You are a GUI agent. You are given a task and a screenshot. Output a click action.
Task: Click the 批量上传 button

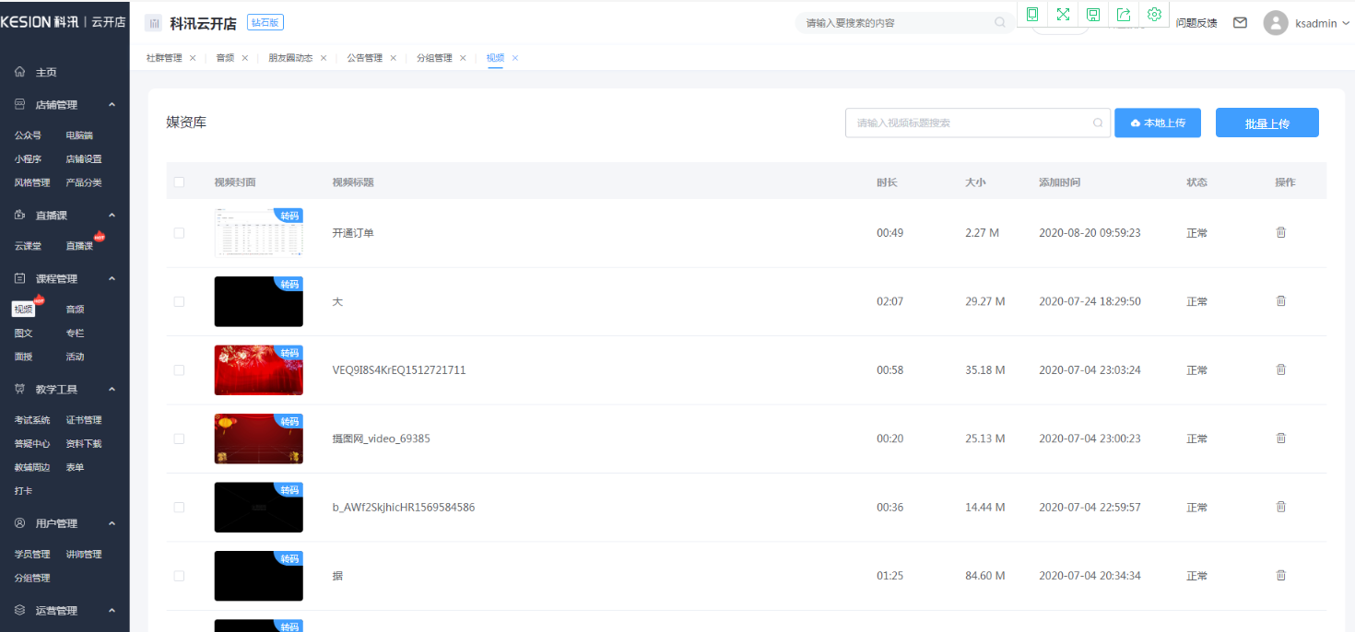coord(1267,123)
